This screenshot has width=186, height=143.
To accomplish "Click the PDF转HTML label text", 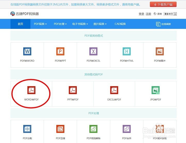I will click(127, 61).
